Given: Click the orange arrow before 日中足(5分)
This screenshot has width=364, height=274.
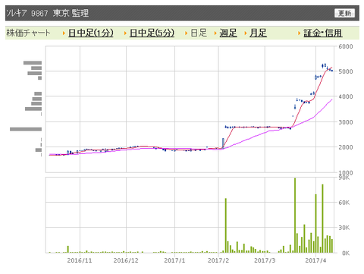Looking at the screenshot, I should (125, 33).
